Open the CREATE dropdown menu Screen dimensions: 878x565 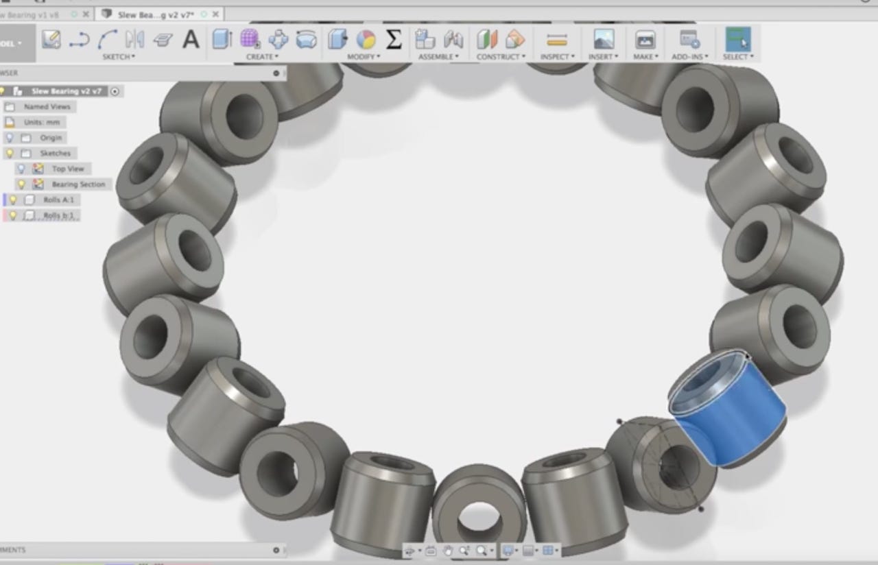click(x=262, y=57)
